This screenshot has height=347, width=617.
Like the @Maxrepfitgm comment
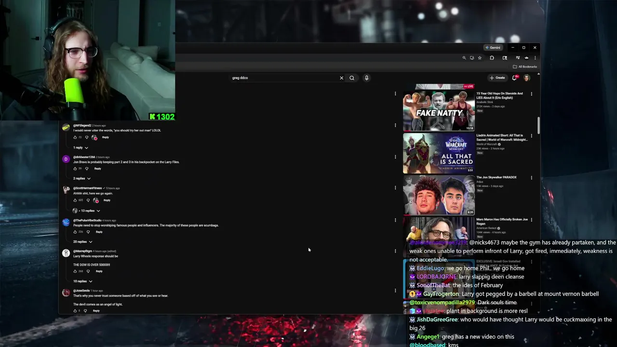tap(75, 271)
